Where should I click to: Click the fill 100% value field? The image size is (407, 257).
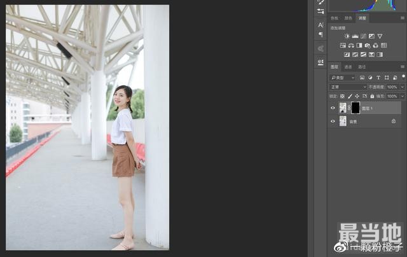tap(391, 96)
